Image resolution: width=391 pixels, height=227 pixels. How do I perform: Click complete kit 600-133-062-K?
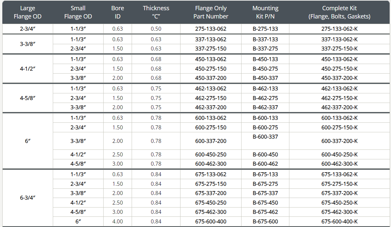click(340, 118)
